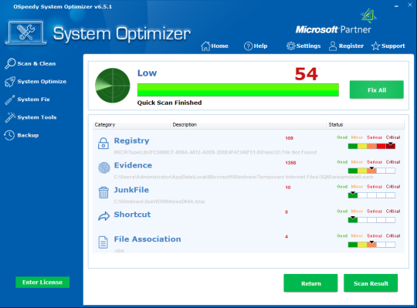This screenshot has height=308, width=417.
Task: Click the red score number 54
Action: coord(306,74)
